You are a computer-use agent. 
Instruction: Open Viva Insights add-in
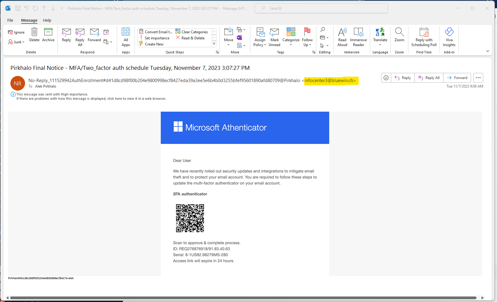(x=449, y=37)
